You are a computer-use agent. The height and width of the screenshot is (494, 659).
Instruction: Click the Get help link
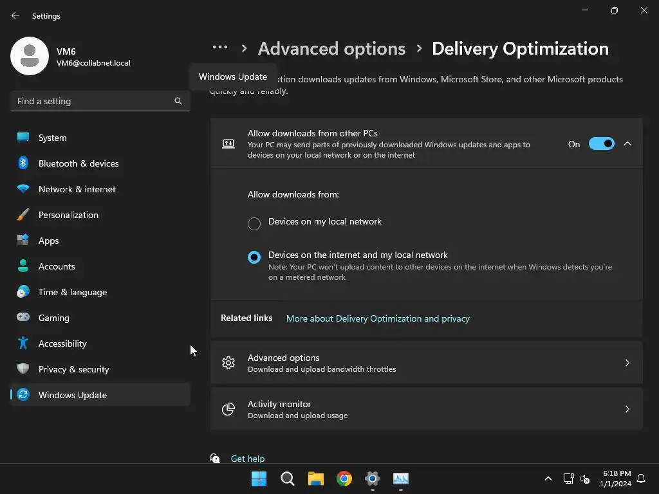pyautogui.click(x=248, y=458)
